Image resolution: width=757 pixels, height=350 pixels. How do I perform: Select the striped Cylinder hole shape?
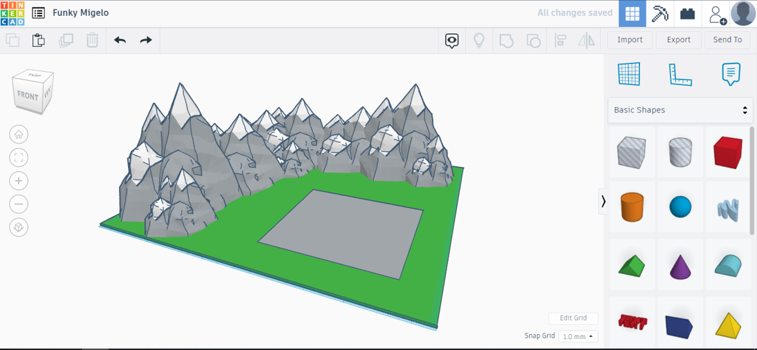[680, 152]
